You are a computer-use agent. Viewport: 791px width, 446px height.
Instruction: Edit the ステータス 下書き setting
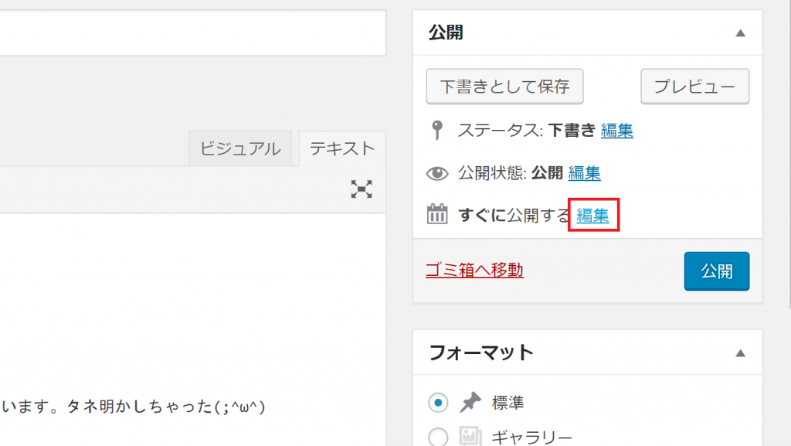[x=617, y=131]
